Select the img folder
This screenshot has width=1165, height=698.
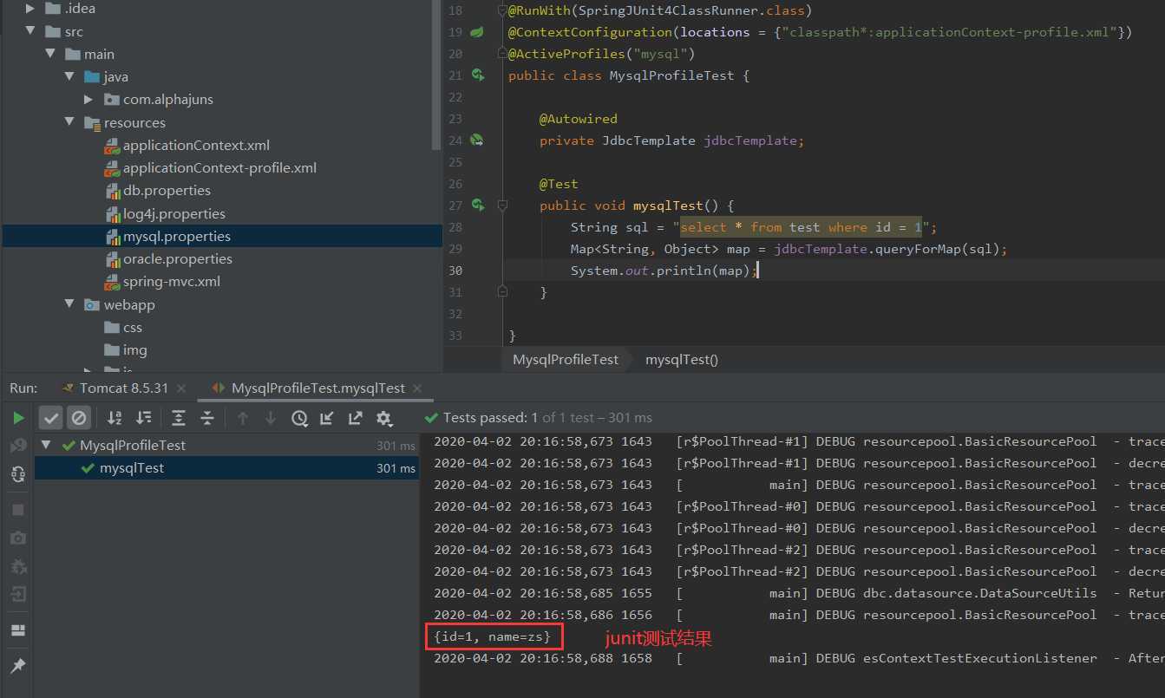134,349
